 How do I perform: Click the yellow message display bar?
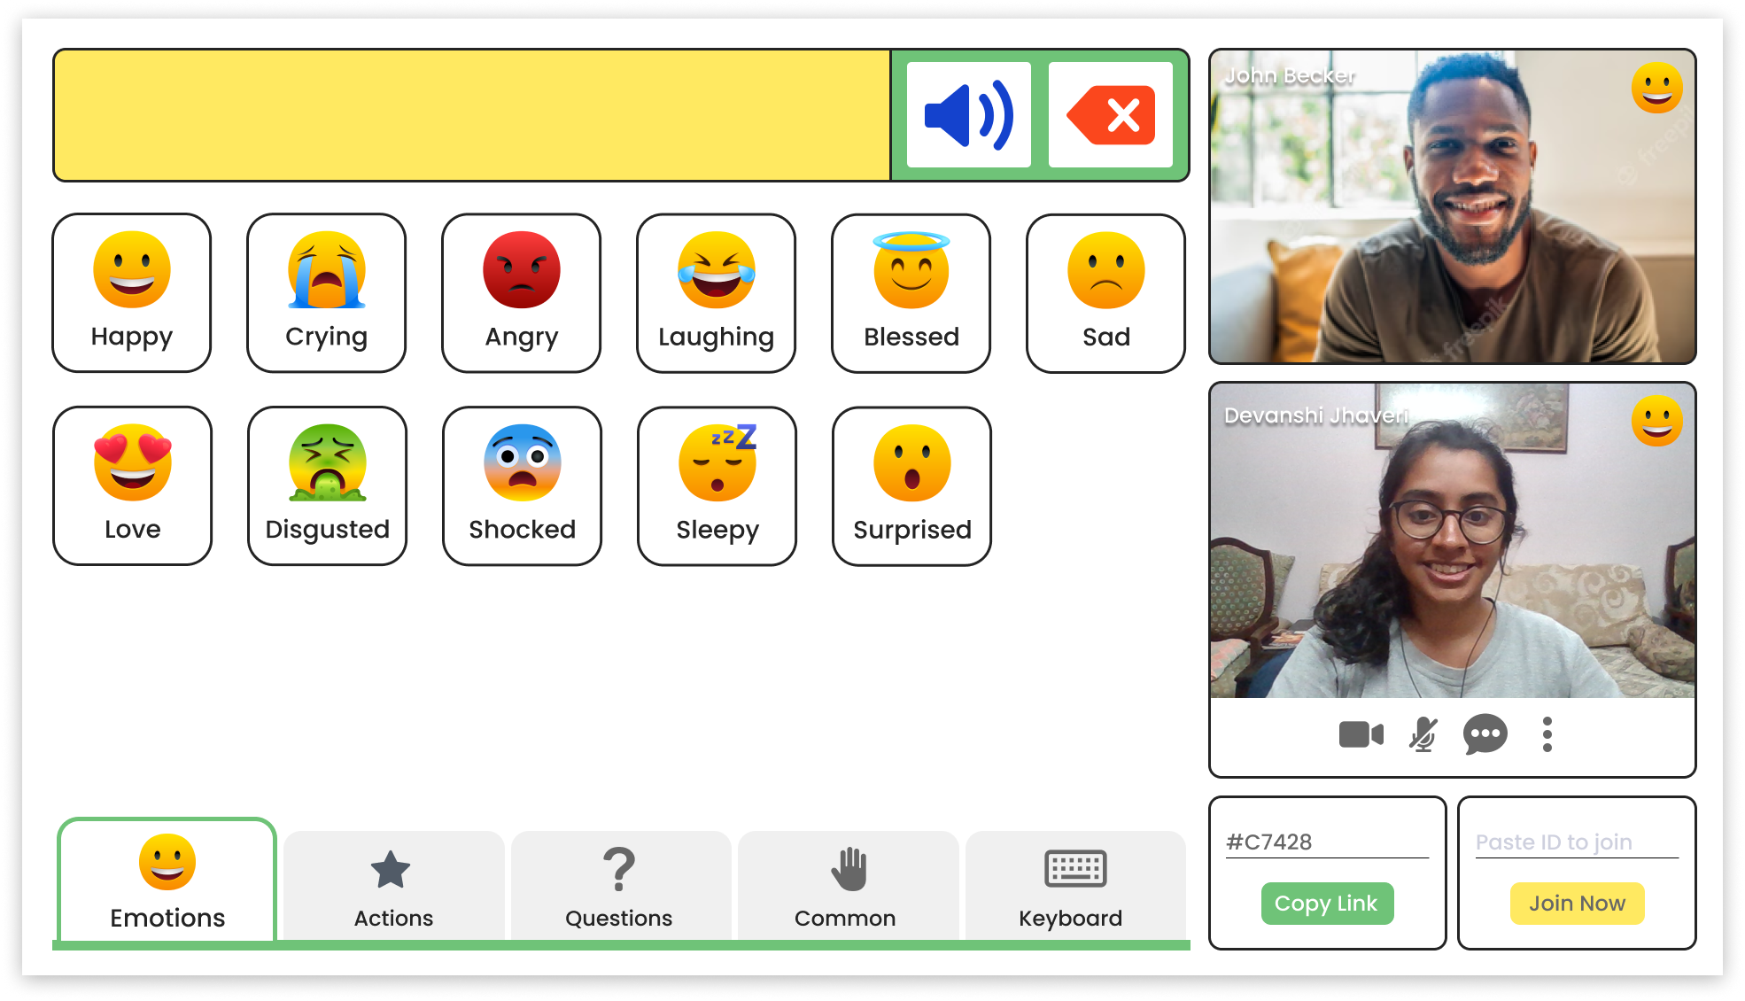coord(472,115)
